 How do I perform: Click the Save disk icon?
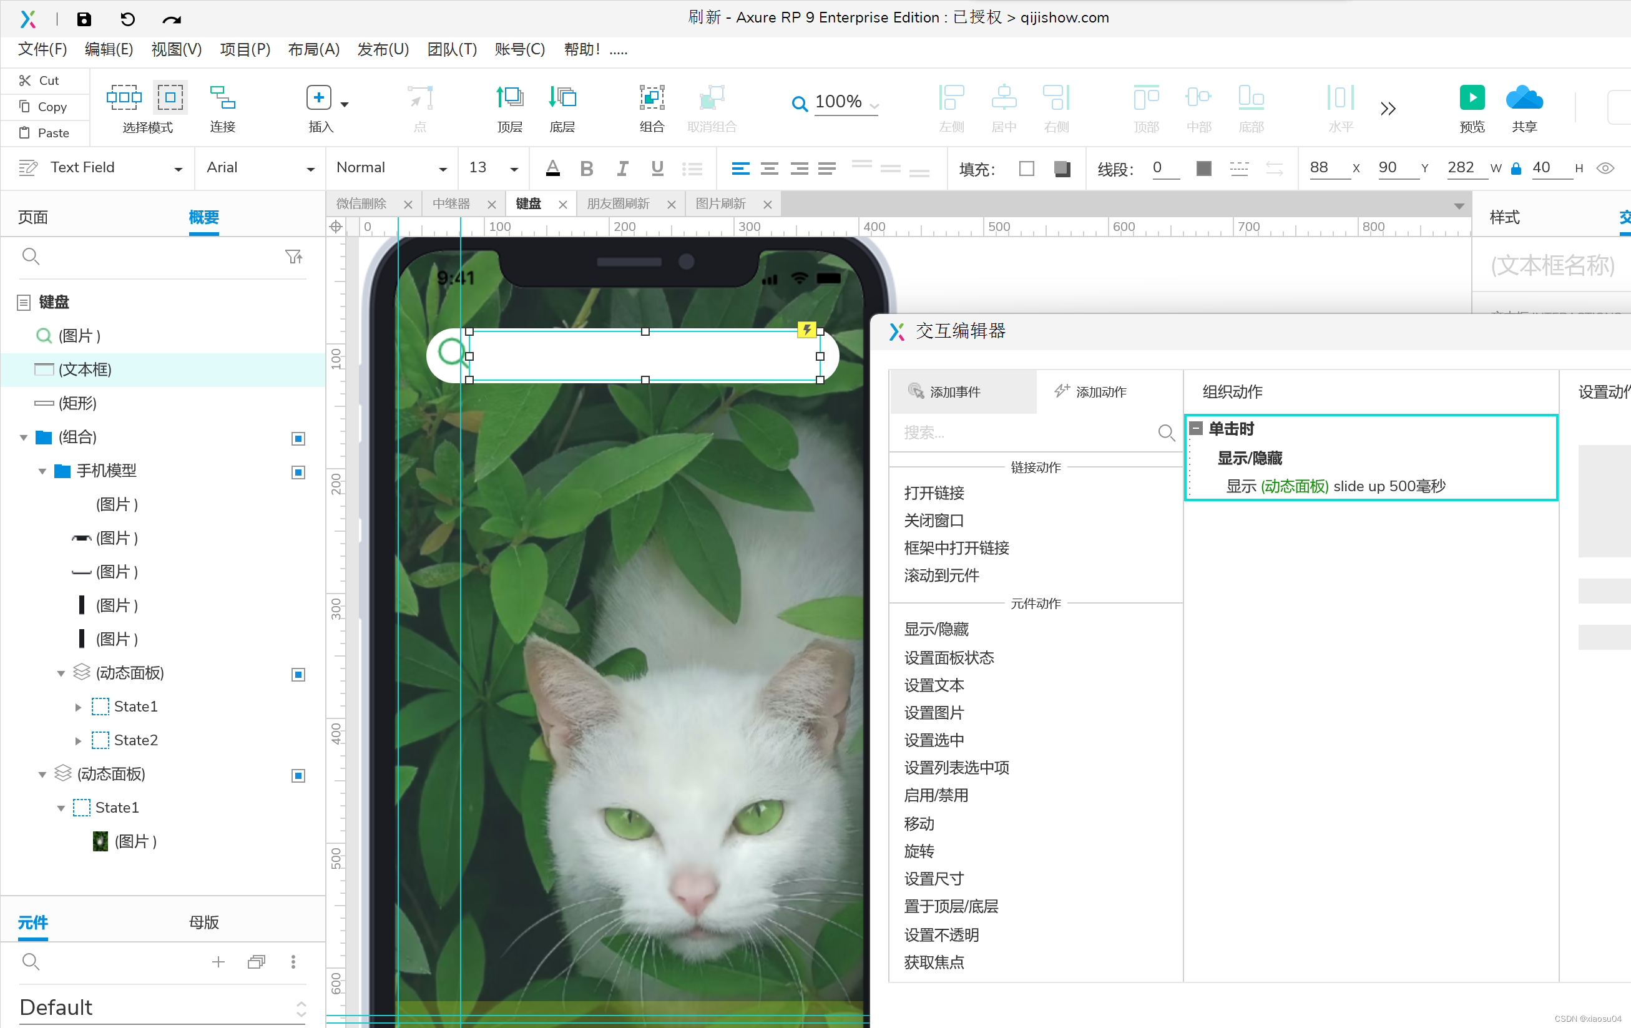coord(84,19)
